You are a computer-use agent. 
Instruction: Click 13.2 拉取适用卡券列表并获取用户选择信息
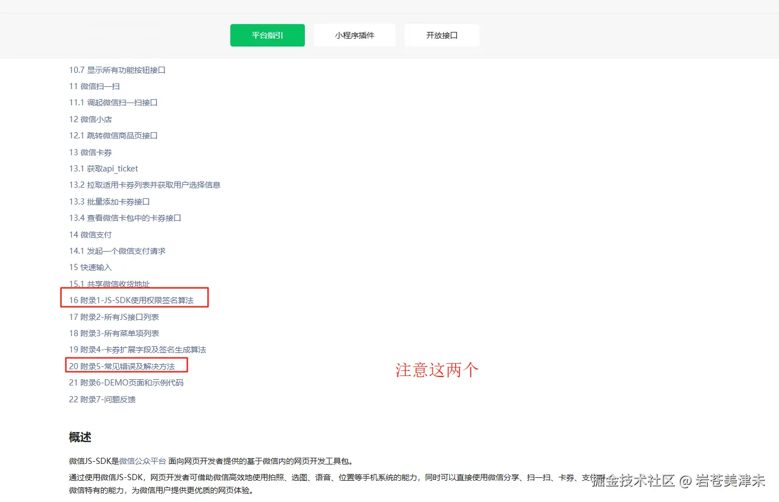click(x=145, y=185)
